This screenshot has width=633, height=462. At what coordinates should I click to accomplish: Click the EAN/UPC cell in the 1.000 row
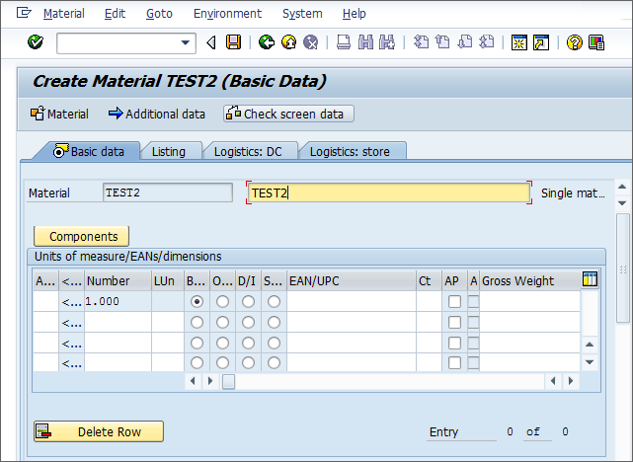[352, 301]
